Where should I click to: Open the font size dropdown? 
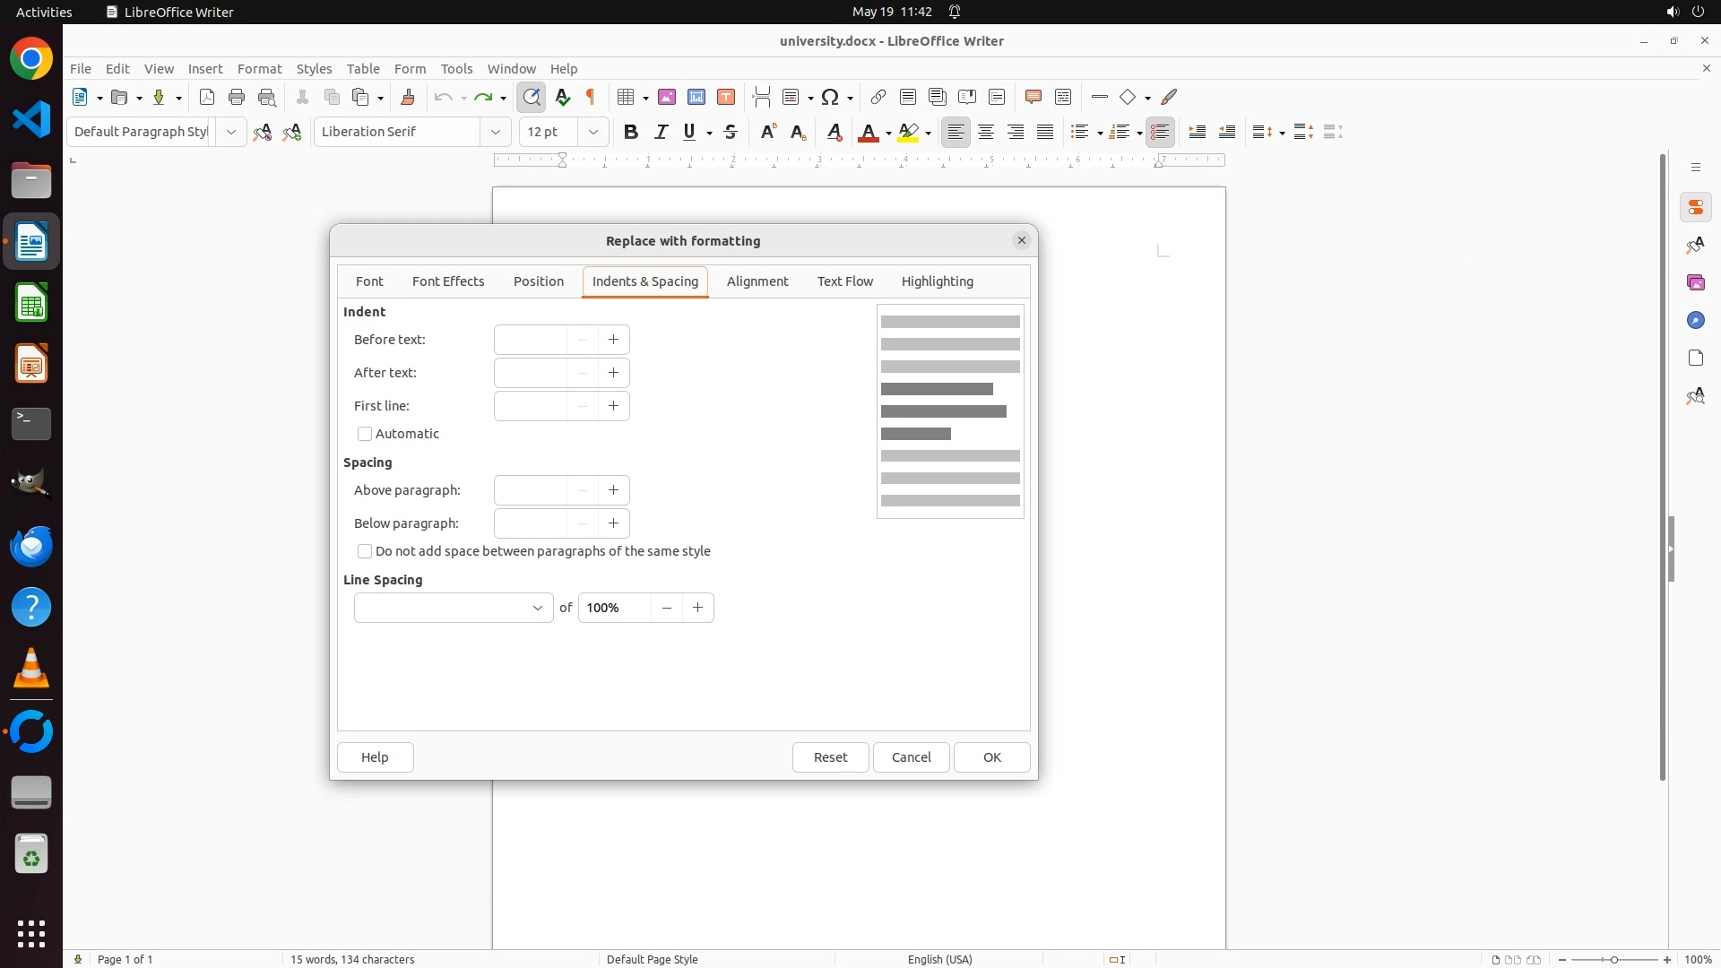click(592, 133)
